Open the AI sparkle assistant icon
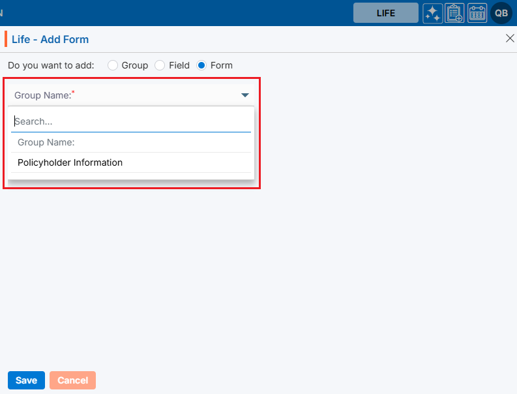Screen dimensions: 517x394 (x=433, y=13)
